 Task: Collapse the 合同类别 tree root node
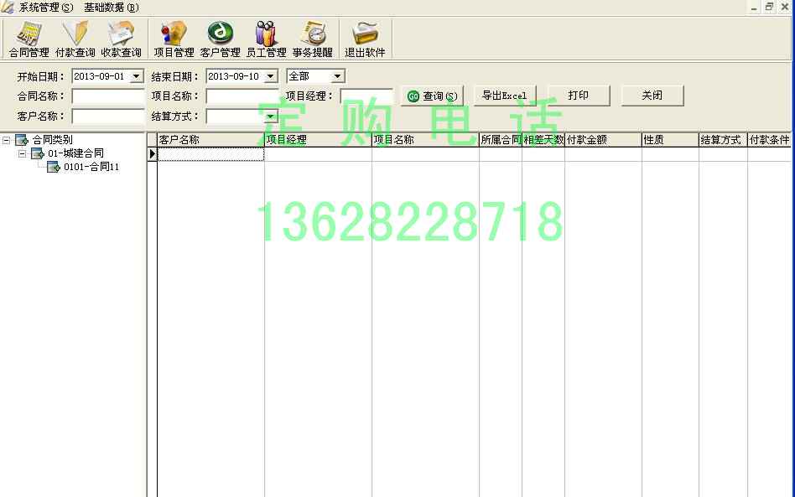click(7, 140)
